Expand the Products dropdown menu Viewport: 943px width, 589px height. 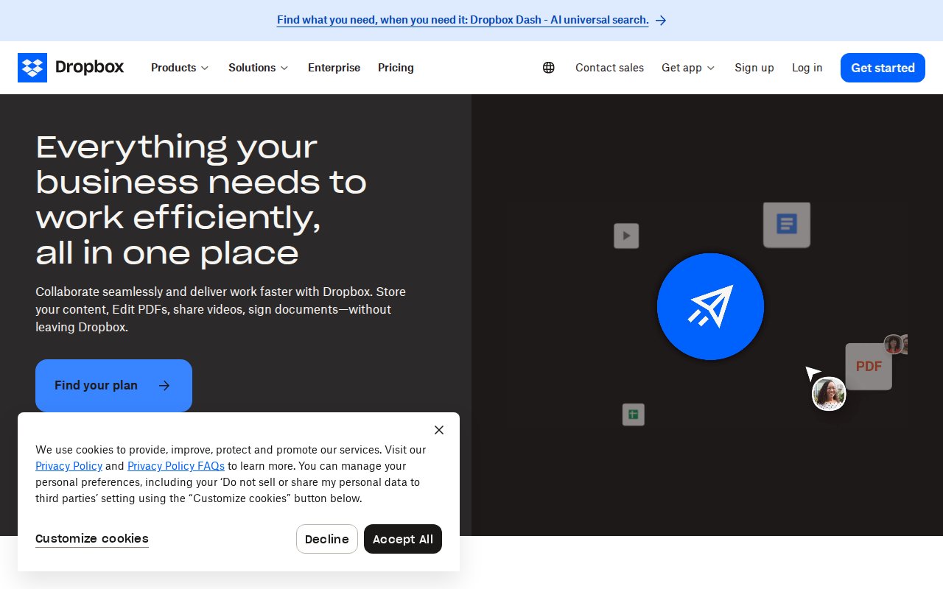[180, 68]
